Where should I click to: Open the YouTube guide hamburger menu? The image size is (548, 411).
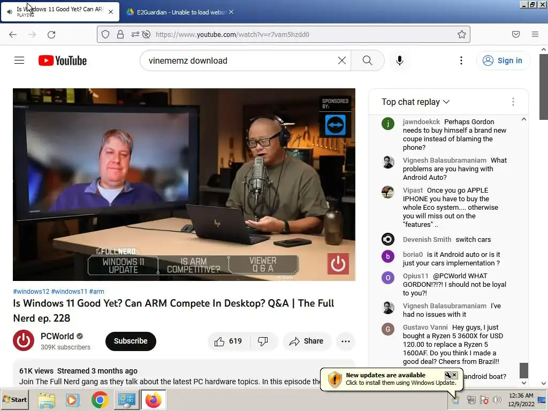(x=19, y=60)
